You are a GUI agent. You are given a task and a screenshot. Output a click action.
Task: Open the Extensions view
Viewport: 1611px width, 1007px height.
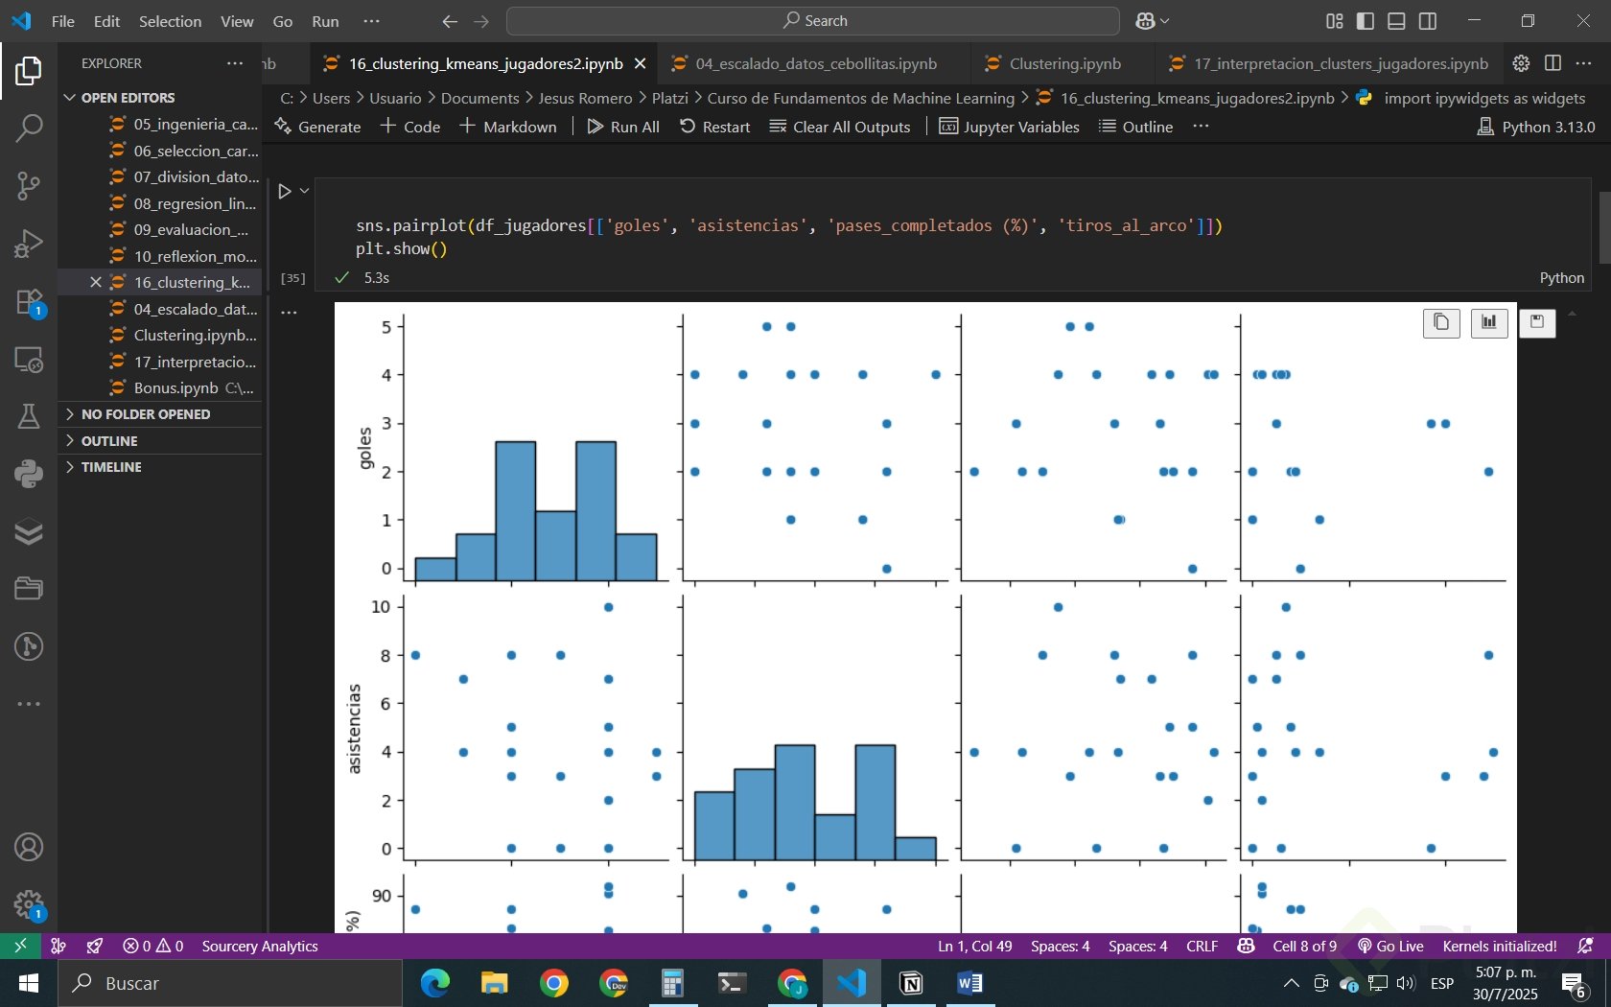click(x=29, y=301)
